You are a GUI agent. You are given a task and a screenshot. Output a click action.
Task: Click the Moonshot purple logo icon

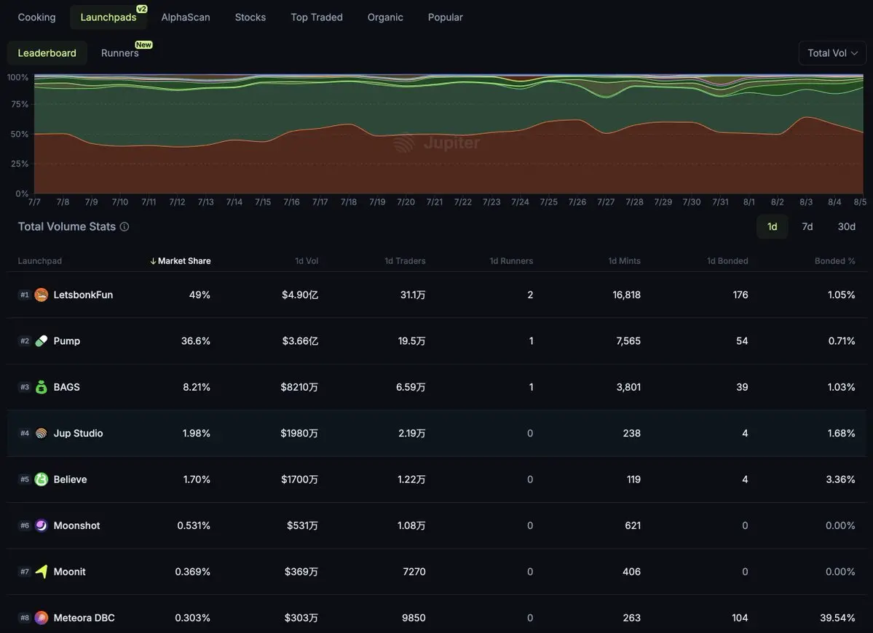tap(42, 525)
